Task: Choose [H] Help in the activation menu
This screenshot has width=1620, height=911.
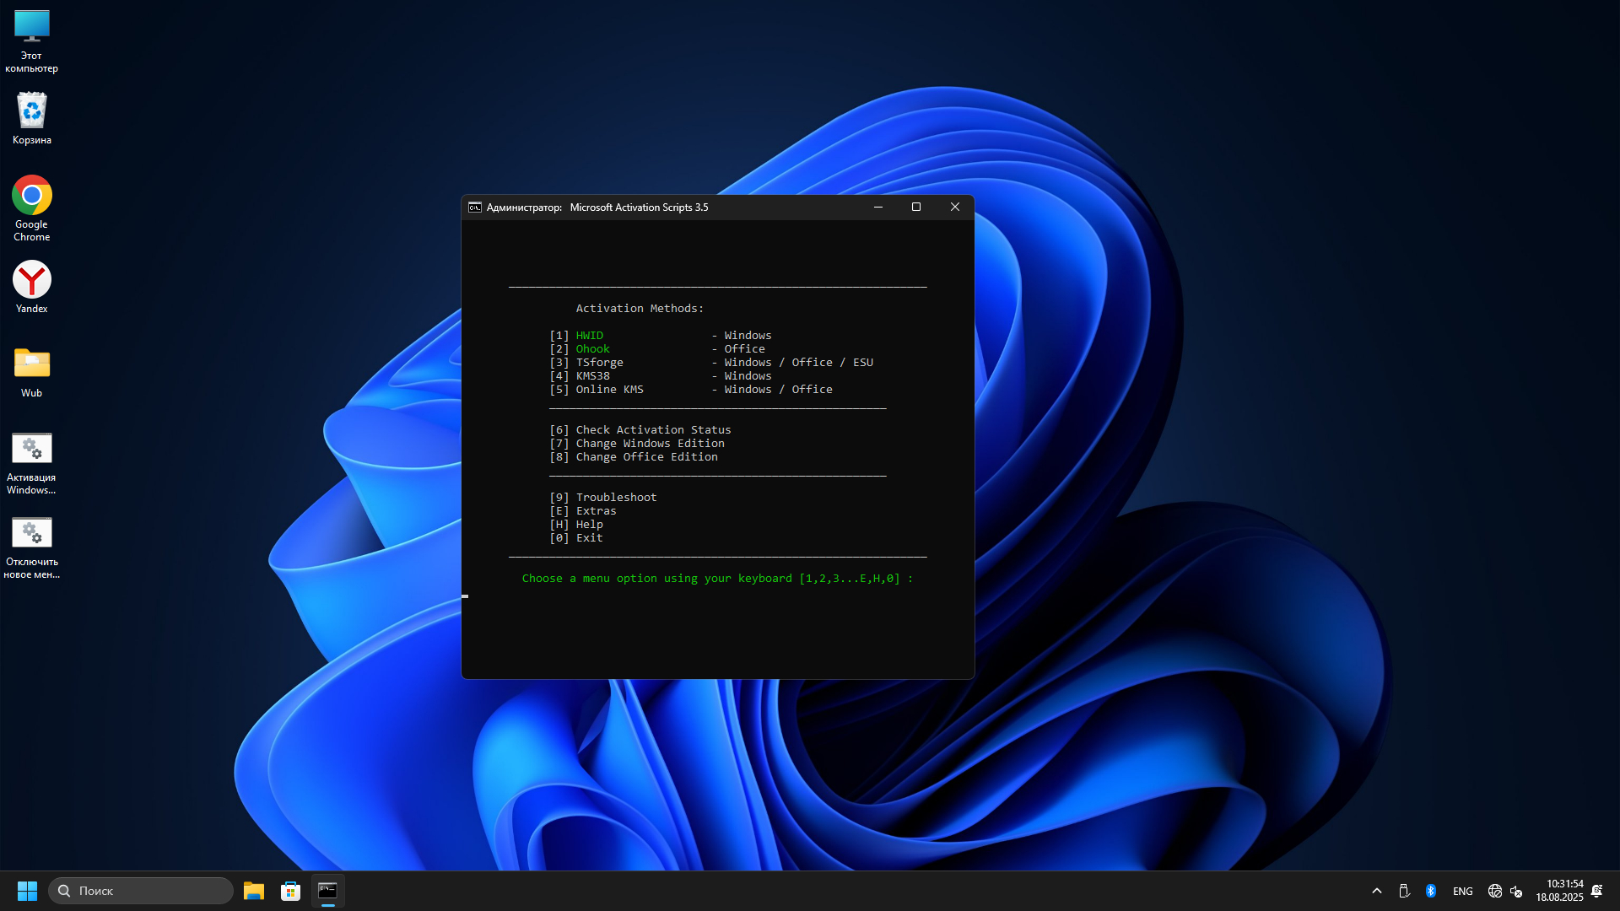Action: [576, 524]
